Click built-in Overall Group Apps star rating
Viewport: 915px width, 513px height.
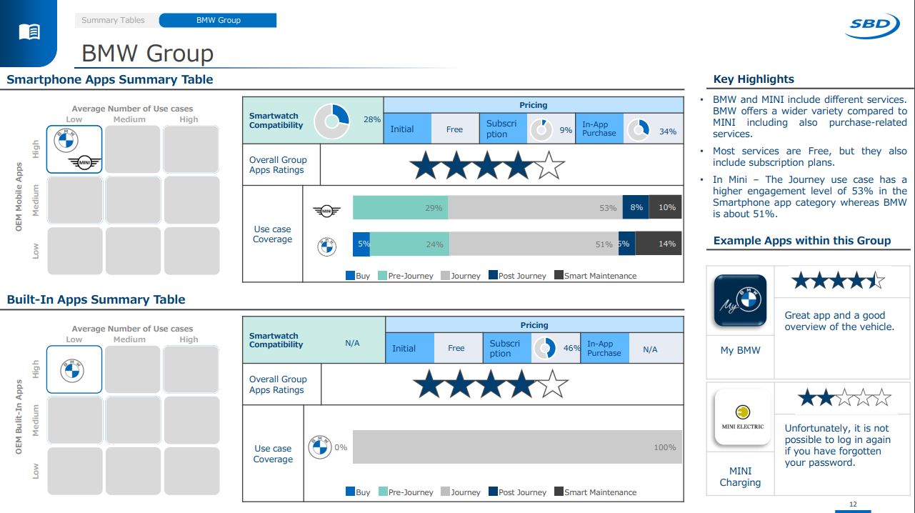coord(491,384)
